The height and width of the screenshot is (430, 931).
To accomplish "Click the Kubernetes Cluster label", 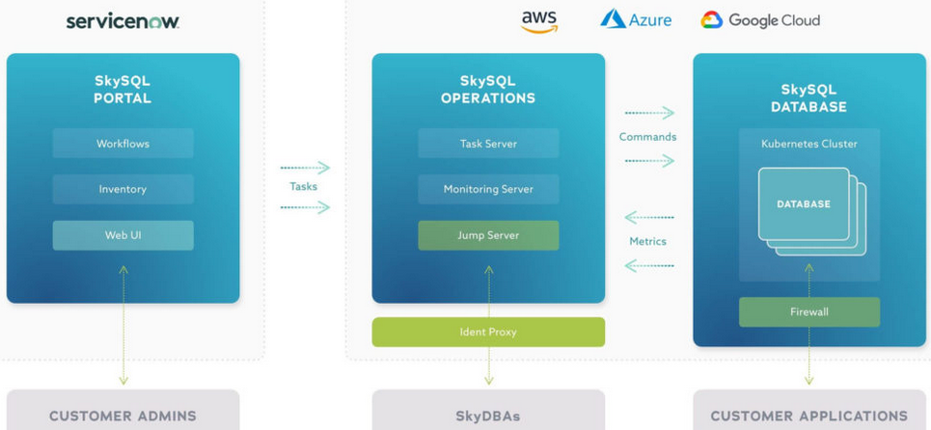I will 809,144.
